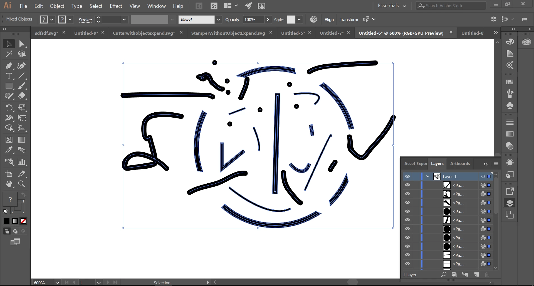Open the zoom level dropdown at 600%

57,283
